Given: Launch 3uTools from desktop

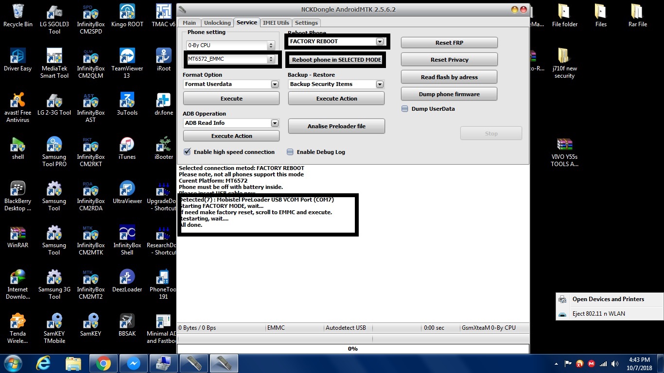Looking at the screenshot, I should 127,104.
